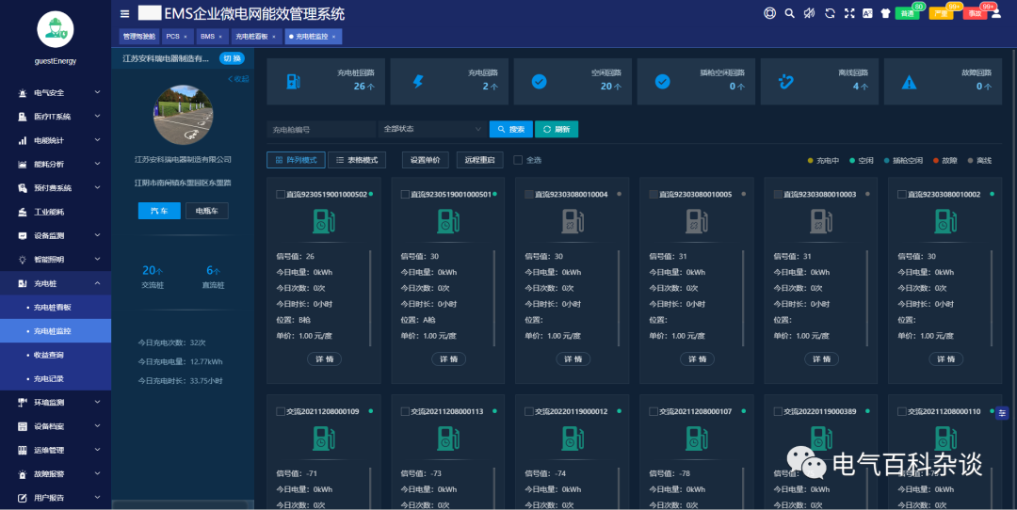
Task: Open the user profile icon in header
Action: (x=996, y=13)
